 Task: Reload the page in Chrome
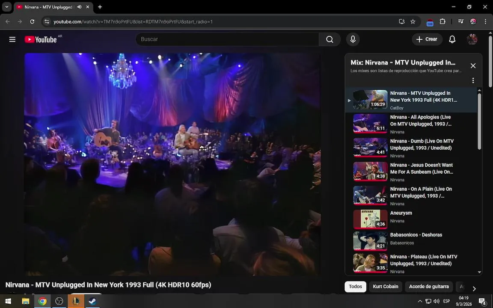(x=32, y=21)
